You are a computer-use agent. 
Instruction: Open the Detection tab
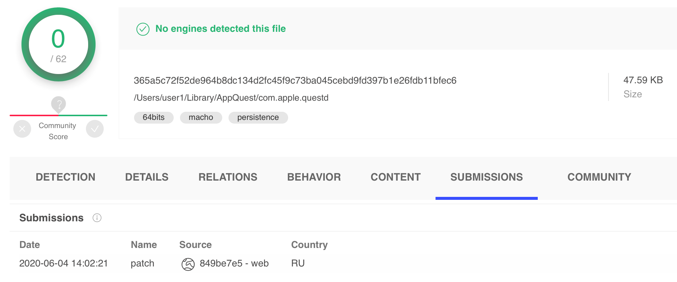pos(66,177)
